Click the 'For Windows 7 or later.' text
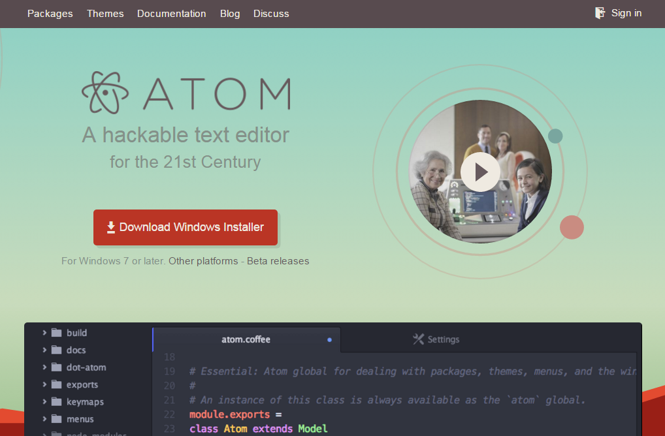The image size is (665, 436). [113, 261]
